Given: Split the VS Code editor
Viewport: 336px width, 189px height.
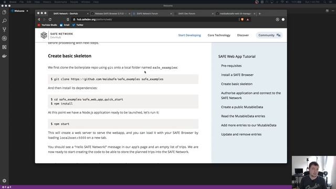Looking at the screenshot, I should (327, 10).
